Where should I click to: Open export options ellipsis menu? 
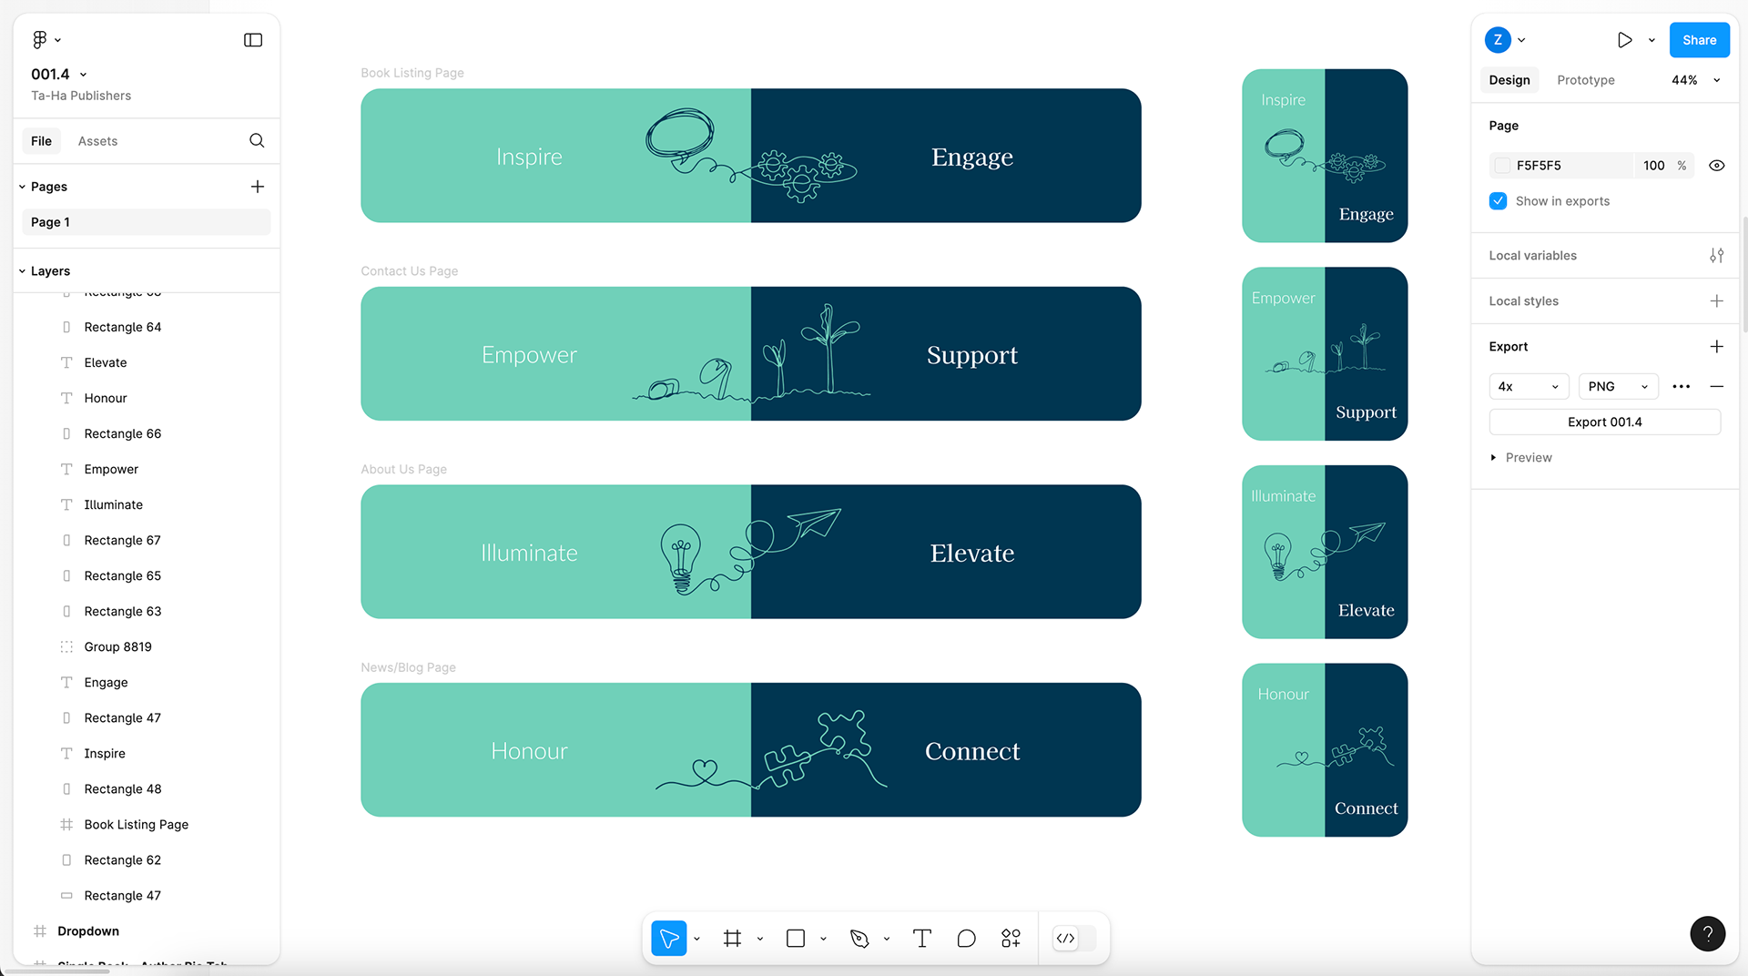(1682, 387)
